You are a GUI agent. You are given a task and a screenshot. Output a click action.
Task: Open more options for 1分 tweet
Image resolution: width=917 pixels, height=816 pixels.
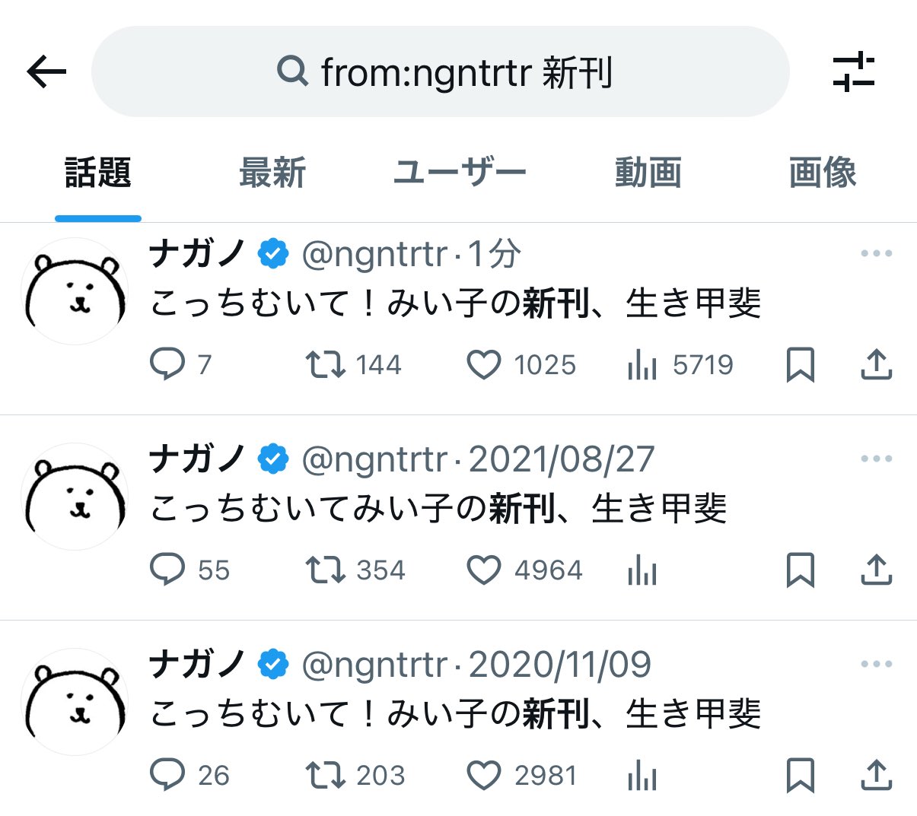[876, 253]
